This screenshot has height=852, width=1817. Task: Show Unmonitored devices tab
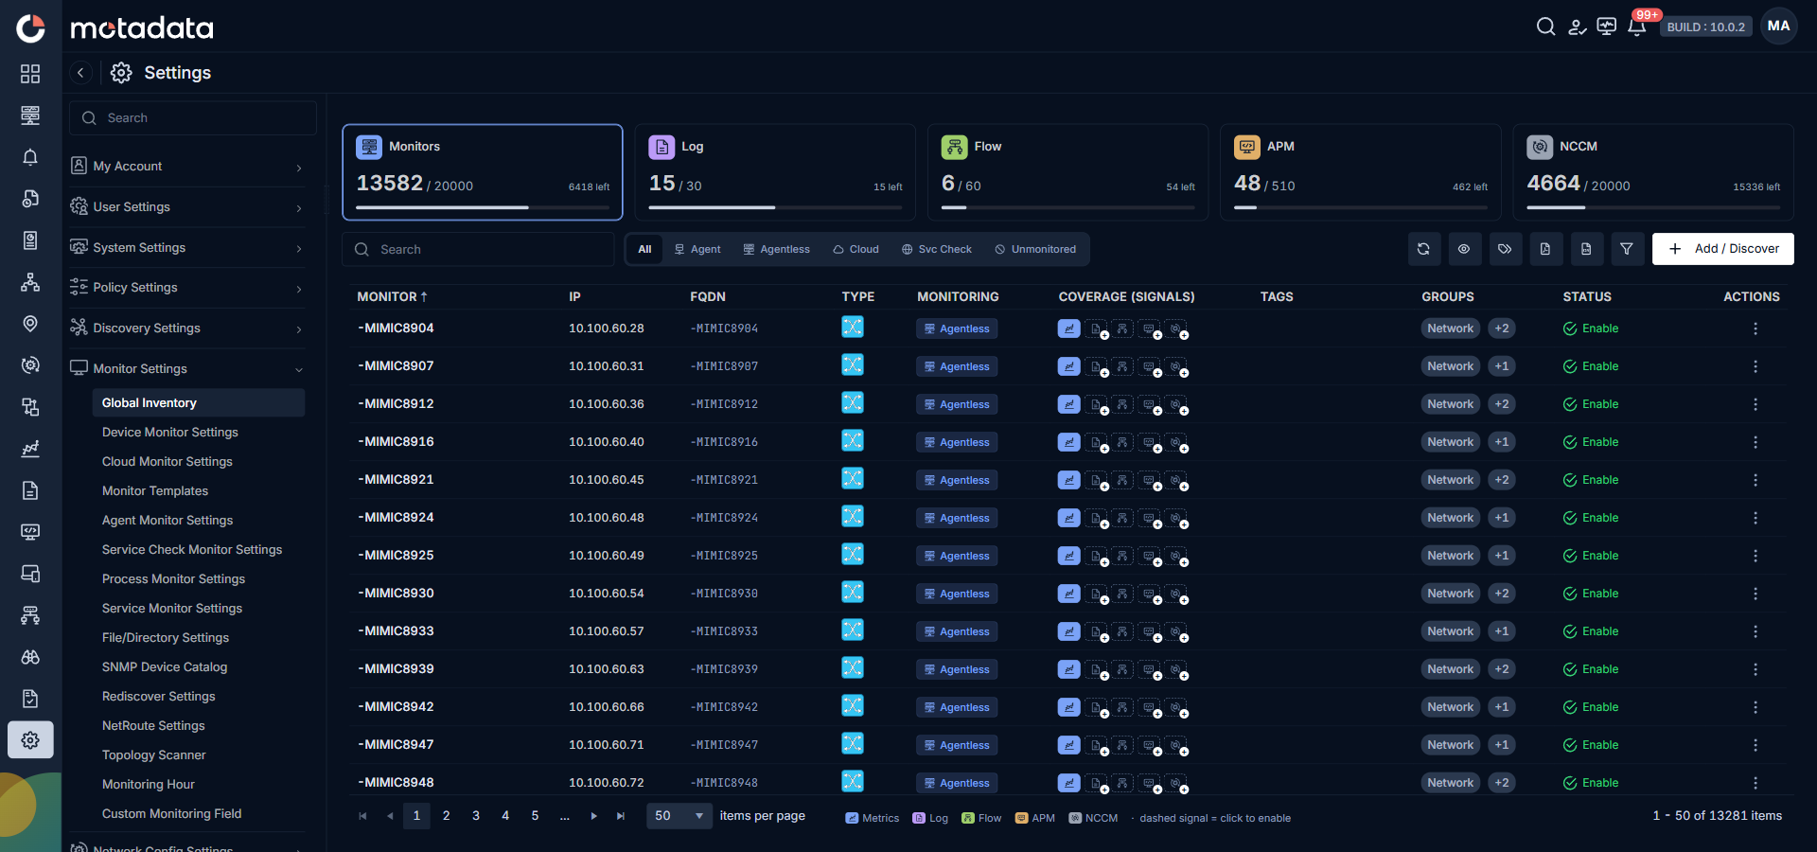(1035, 249)
